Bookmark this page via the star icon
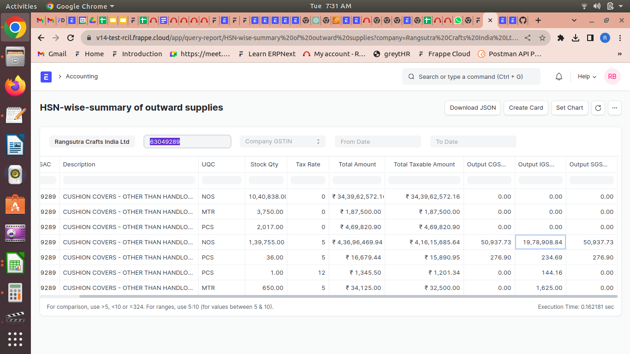Screen dimensions: 630x354 tap(542, 38)
